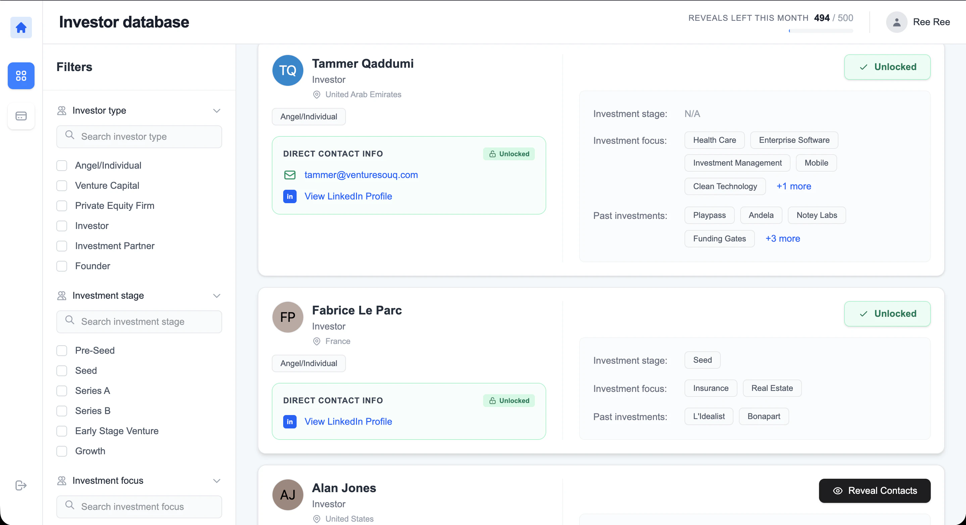Click Reveal Contacts for Alan Jones
Viewport: 966px width, 525px height.
tap(874, 491)
